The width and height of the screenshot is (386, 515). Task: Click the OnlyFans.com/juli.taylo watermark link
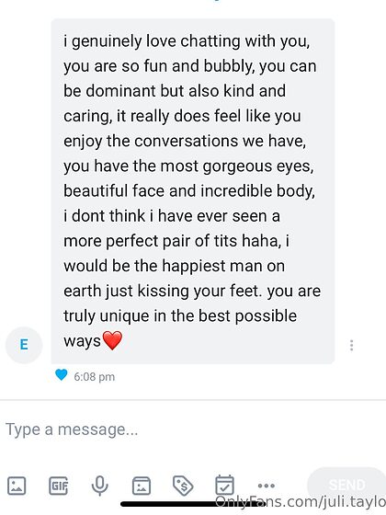pyautogui.click(x=301, y=501)
